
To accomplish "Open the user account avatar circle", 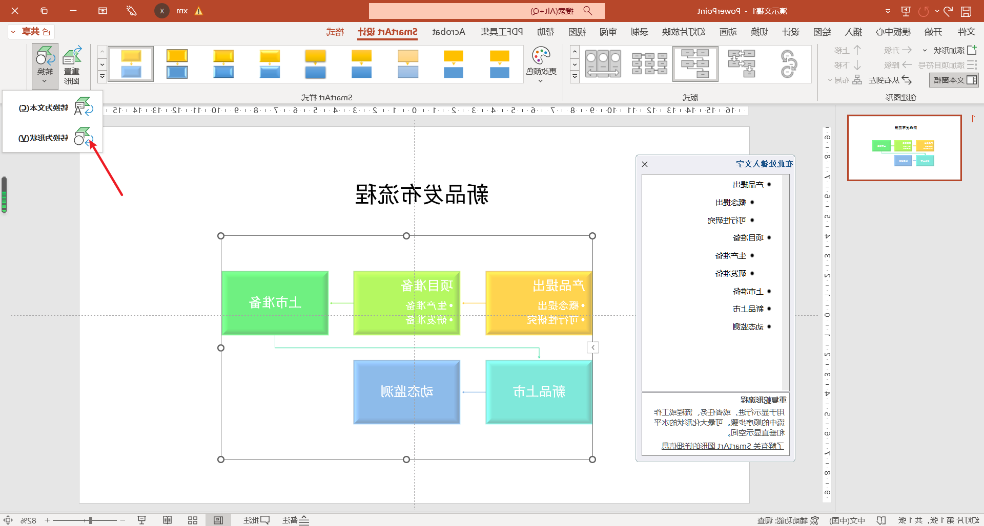I will point(162,11).
